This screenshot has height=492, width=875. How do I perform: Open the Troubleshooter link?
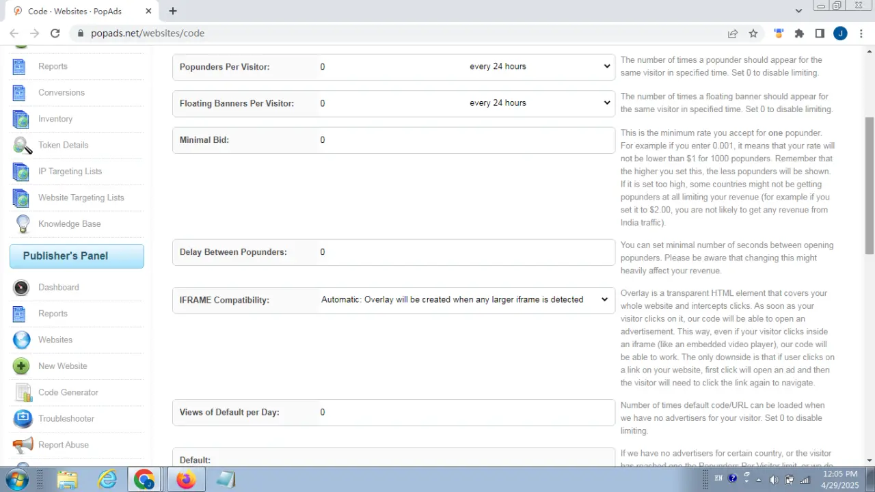tap(66, 418)
